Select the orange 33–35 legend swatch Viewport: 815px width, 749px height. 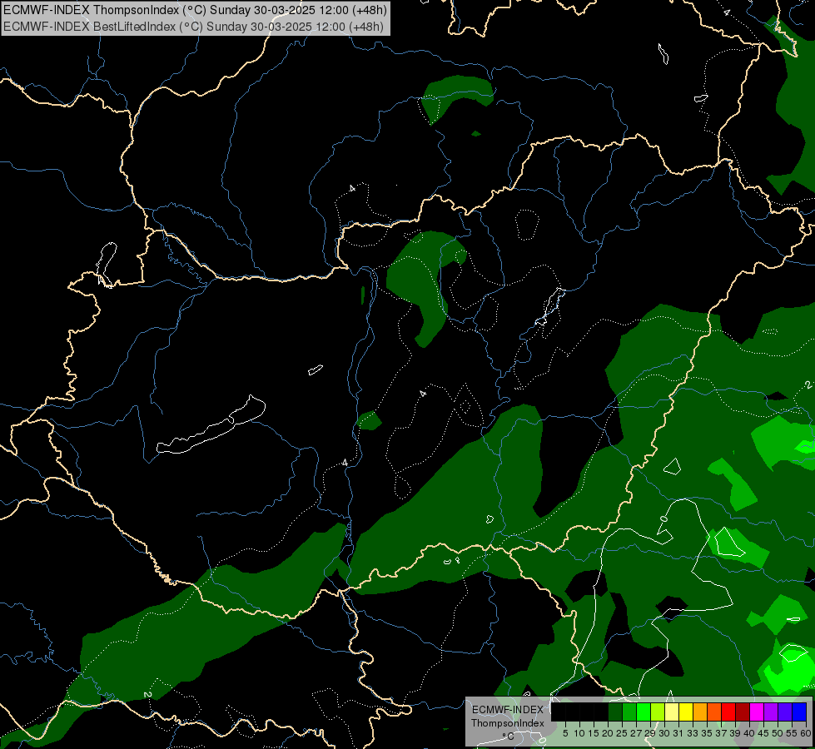pyautogui.click(x=700, y=712)
